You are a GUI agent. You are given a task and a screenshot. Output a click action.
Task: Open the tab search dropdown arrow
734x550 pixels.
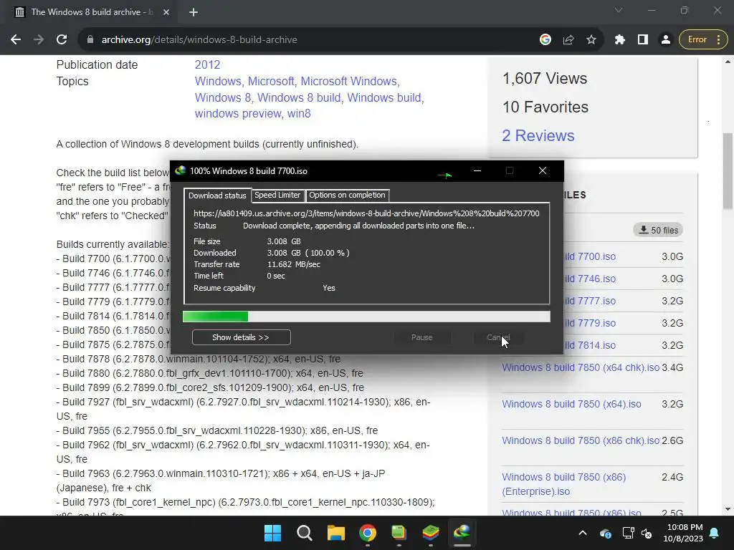tap(619, 10)
